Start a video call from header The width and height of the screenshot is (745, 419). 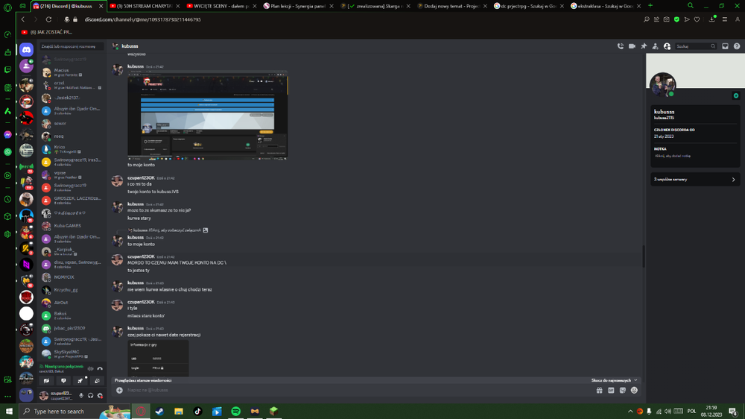[632, 46]
